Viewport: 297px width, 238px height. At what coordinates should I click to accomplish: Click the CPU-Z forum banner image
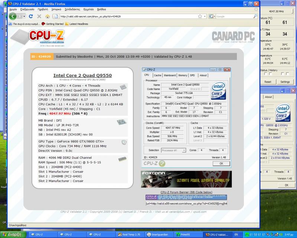186,197
